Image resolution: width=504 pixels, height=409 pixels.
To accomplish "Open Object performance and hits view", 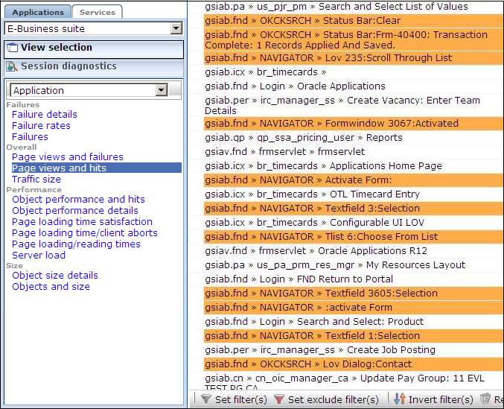I will pos(78,199).
